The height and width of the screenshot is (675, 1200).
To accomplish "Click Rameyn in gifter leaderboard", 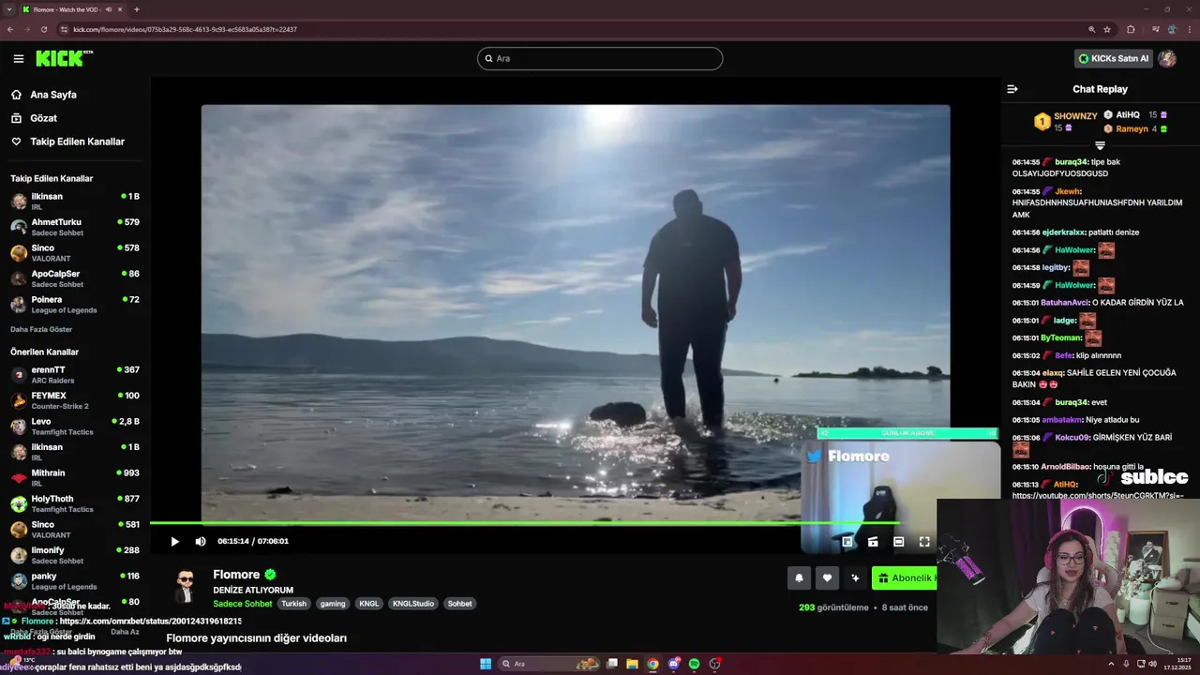I will tap(1132, 128).
